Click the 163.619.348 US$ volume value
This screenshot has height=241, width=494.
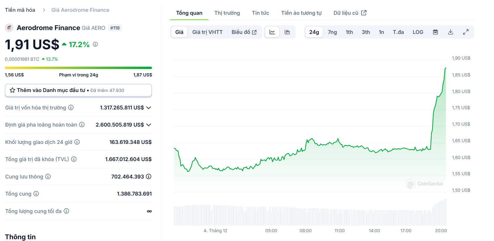point(130,142)
